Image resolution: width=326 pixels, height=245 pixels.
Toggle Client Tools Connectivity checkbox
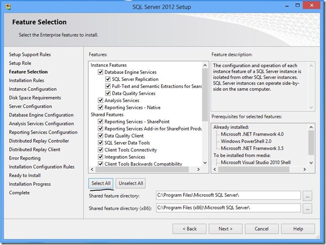(x=100, y=150)
